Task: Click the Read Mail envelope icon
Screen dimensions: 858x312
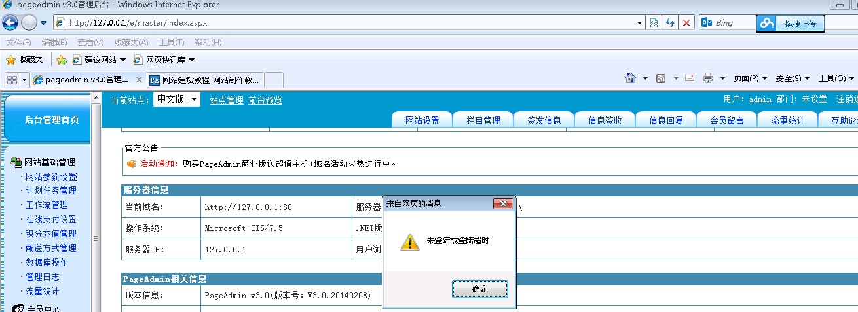Action: pyautogui.click(x=690, y=78)
